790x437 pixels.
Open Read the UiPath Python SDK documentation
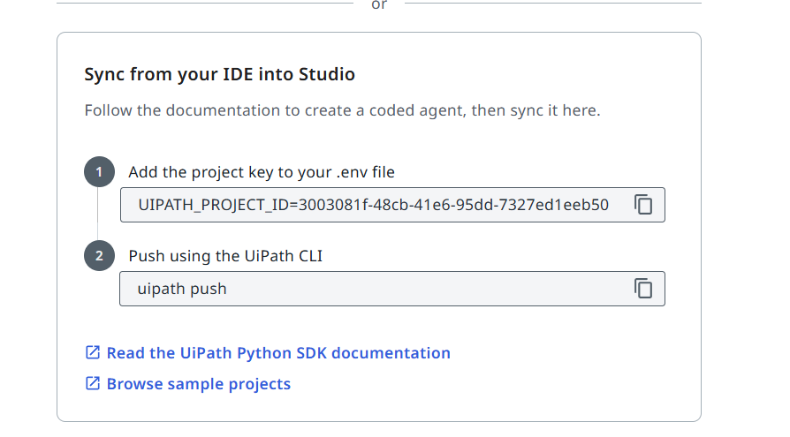[x=278, y=353]
